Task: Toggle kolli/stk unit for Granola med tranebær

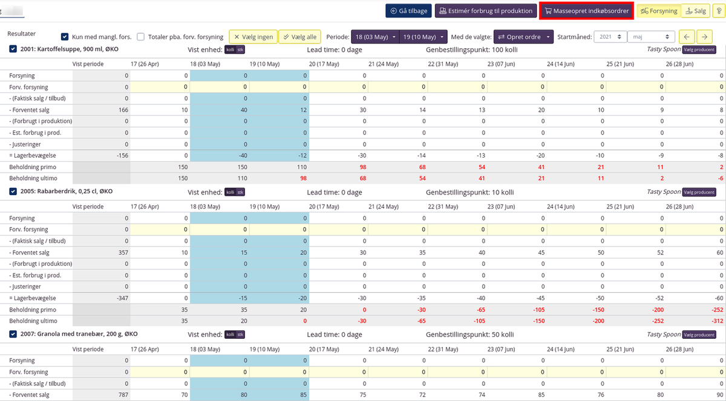Action: click(x=235, y=335)
